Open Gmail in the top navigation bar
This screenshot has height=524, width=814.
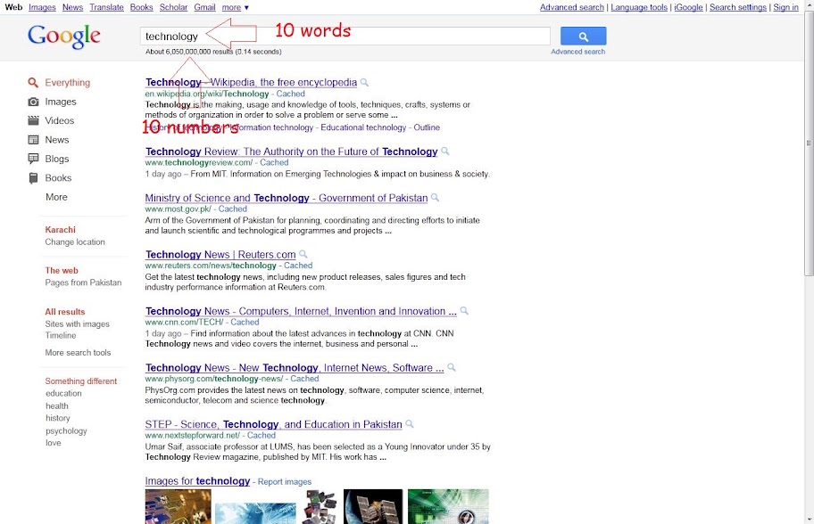tap(204, 7)
